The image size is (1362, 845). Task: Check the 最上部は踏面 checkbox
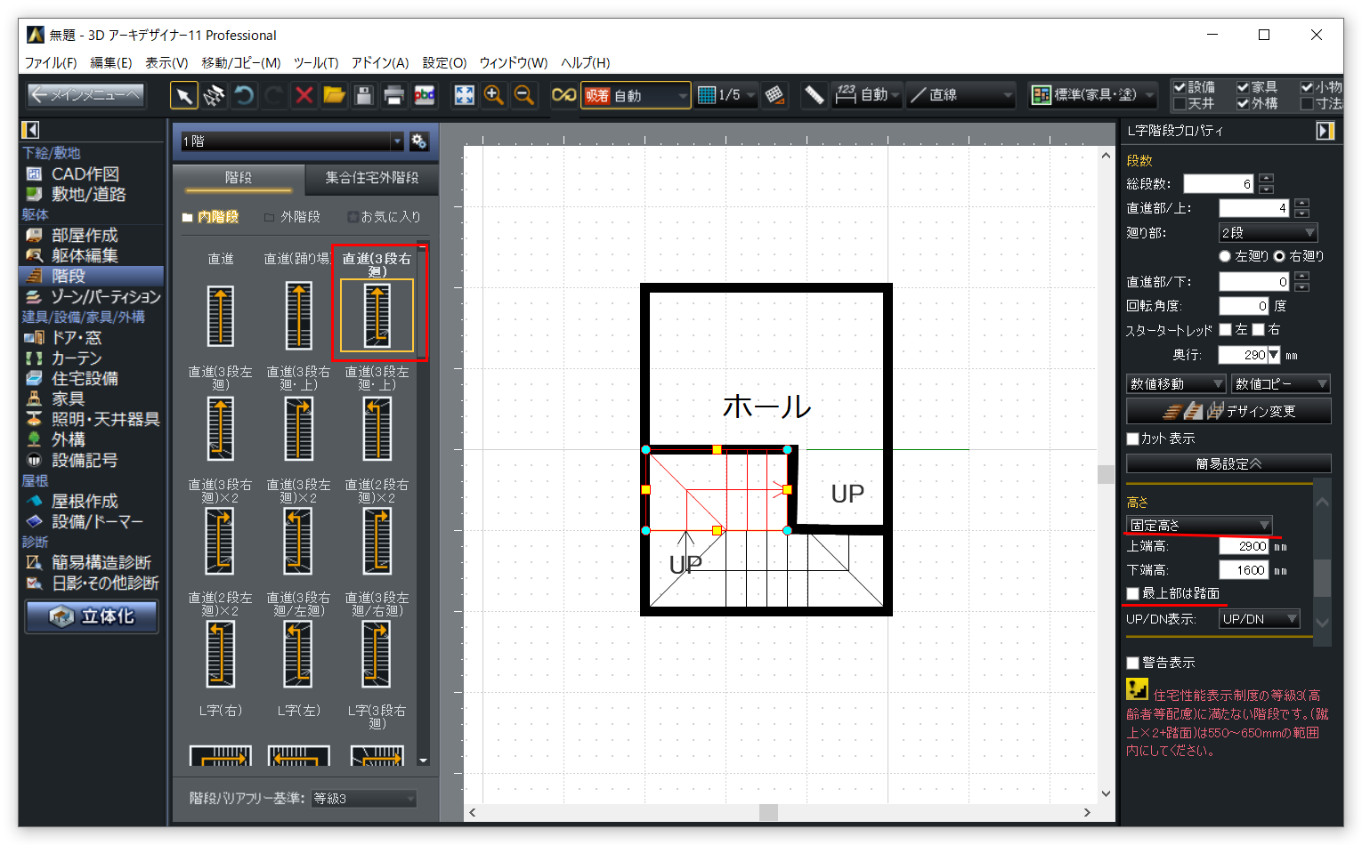pyautogui.click(x=1133, y=593)
